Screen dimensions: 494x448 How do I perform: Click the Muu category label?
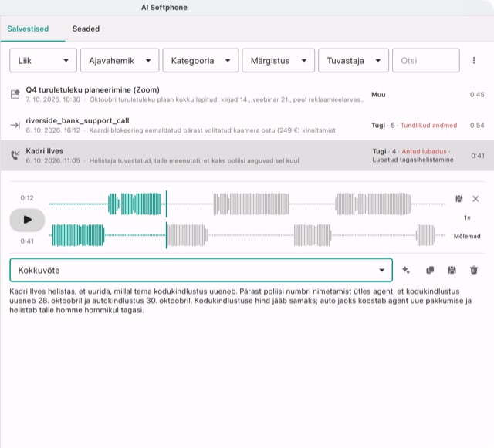click(x=378, y=94)
